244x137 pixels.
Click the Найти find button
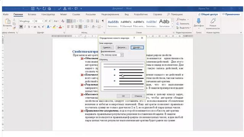[183, 19]
